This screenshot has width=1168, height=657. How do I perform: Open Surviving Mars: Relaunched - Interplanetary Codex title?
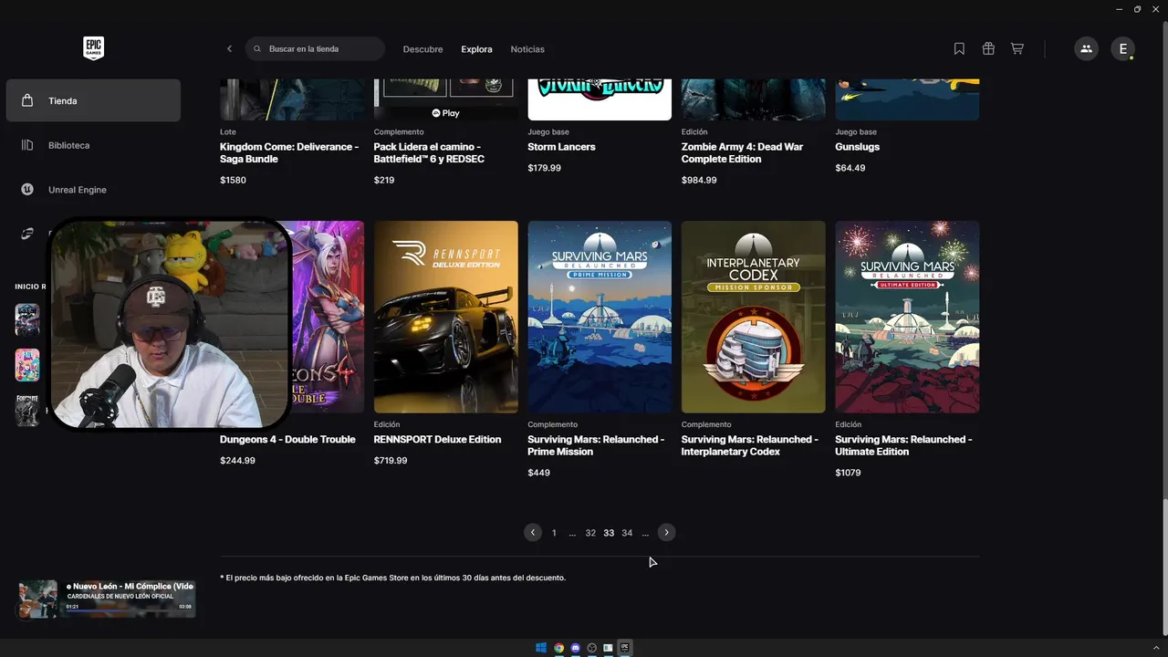point(749,445)
